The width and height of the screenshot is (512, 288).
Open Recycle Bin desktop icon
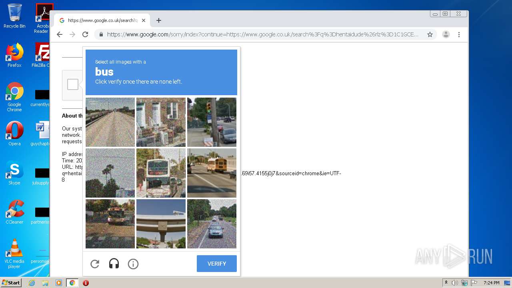point(14,16)
